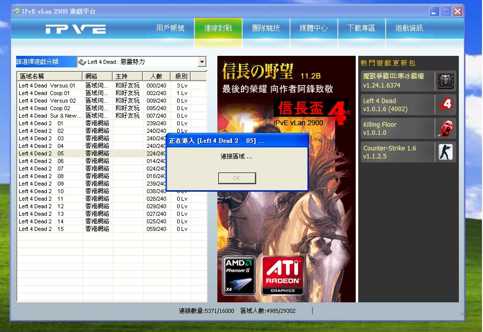Select row Left 4 Dead 2 04
The height and width of the screenshot is (332, 483).
93,146
